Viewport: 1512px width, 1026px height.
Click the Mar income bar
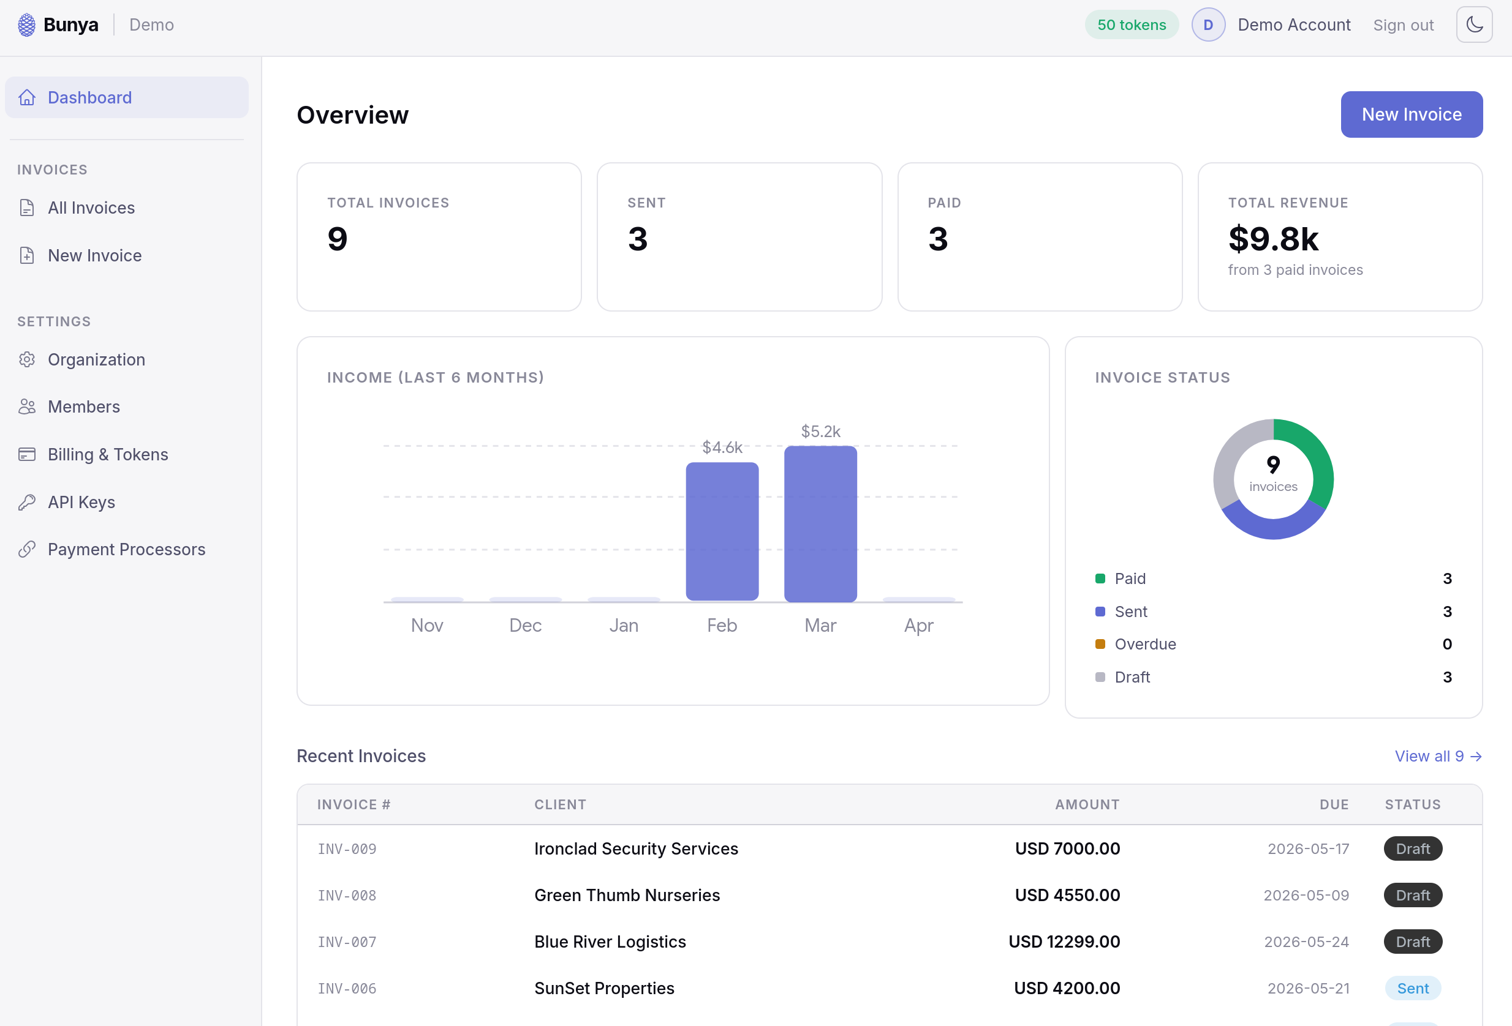point(820,523)
